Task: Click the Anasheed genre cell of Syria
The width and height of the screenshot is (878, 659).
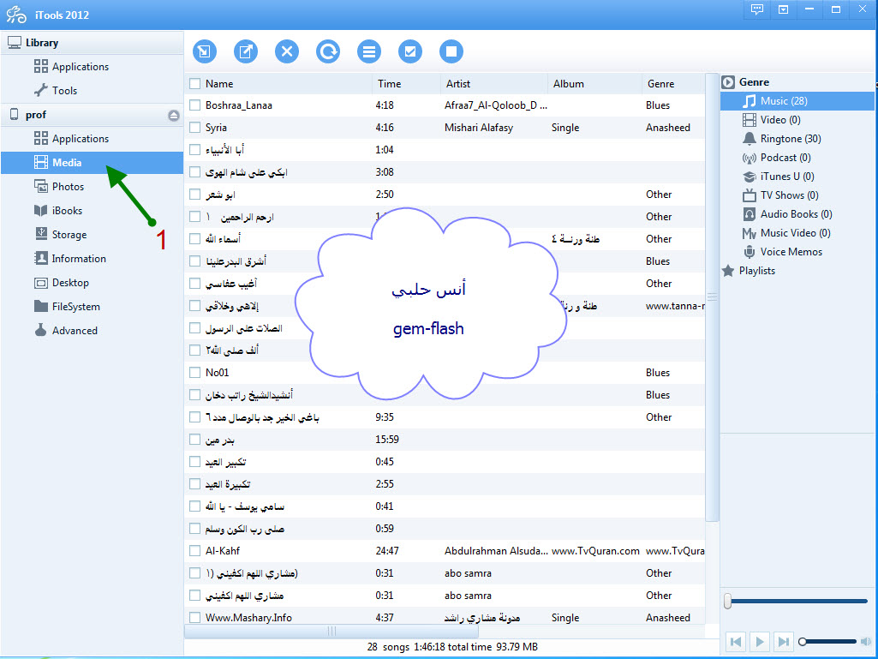Action: [668, 127]
